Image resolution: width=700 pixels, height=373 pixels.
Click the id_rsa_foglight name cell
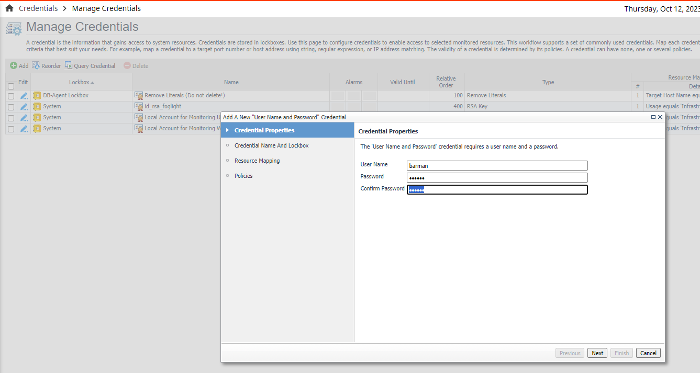click(x=163, y=107)
